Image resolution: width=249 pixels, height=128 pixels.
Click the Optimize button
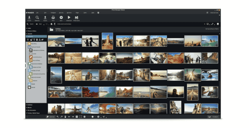50,117
